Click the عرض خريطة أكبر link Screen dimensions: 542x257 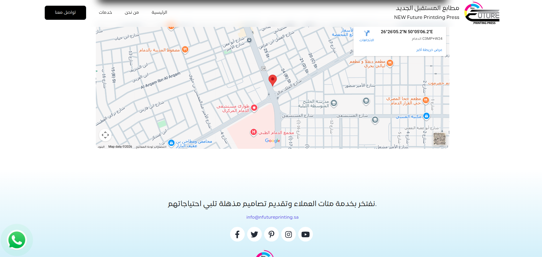[x=429, y=50]
